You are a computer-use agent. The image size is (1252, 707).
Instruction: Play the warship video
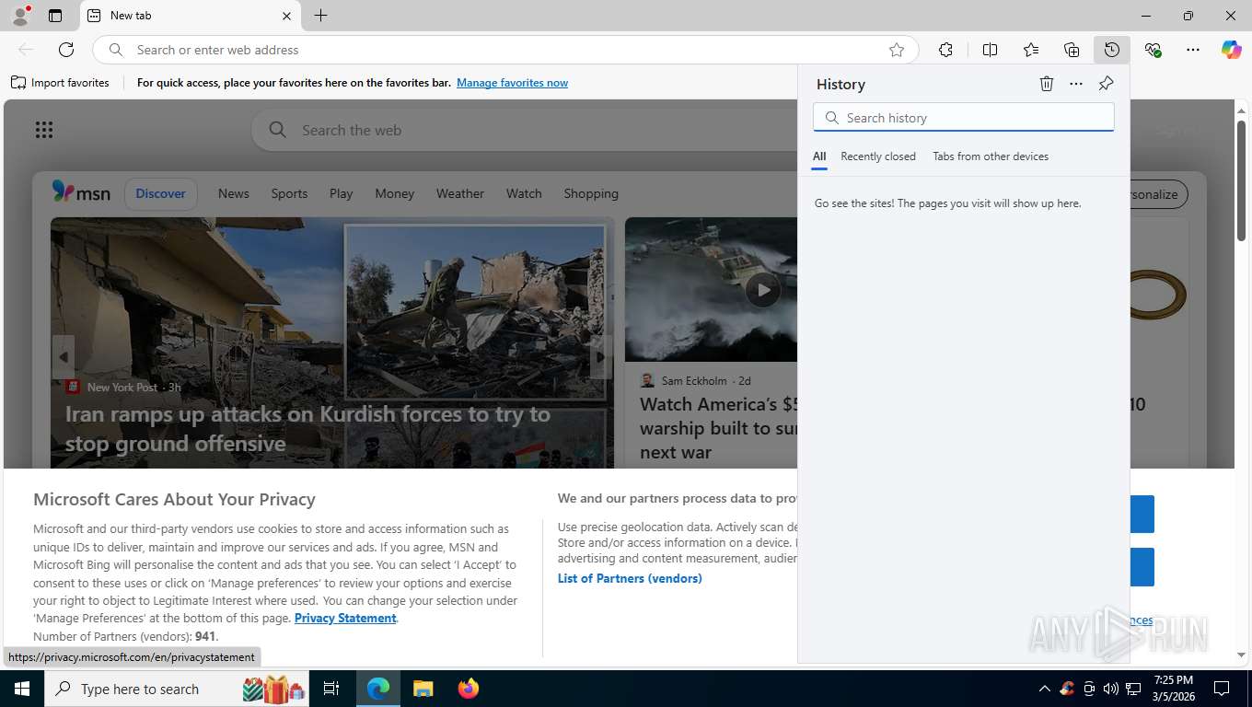coord(762,290)
